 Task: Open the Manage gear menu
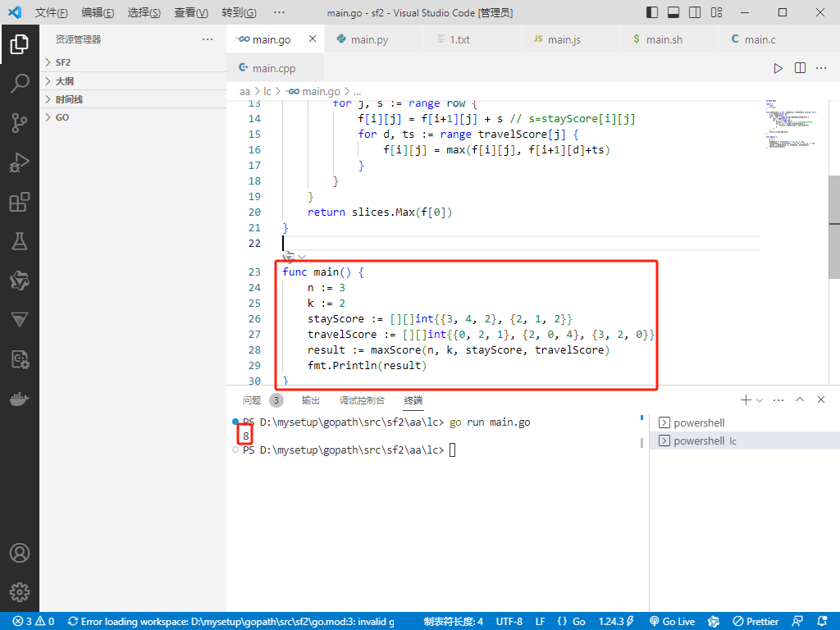20,592
